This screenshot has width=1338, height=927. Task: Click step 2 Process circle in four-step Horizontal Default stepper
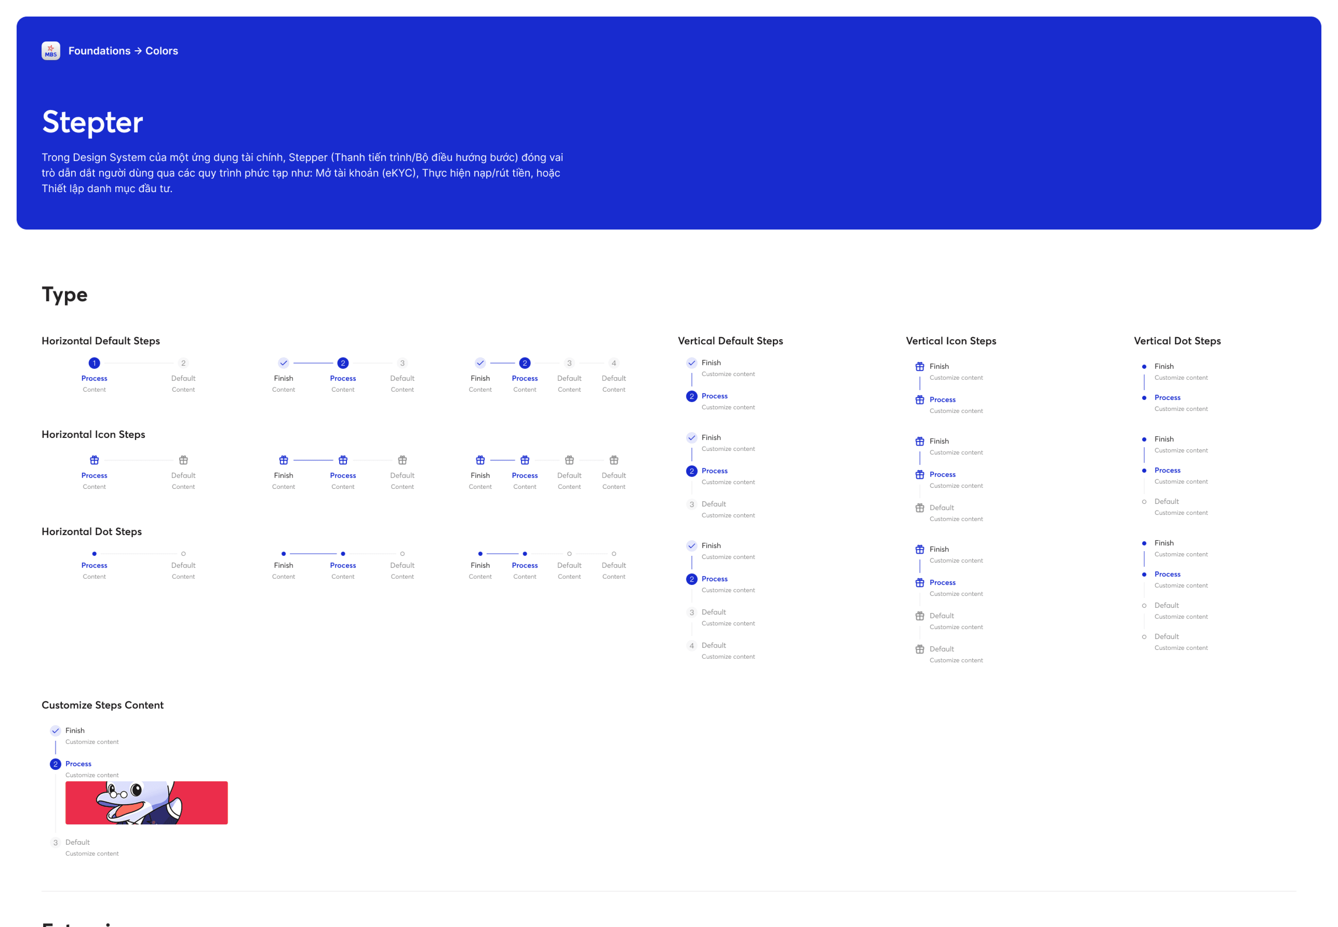tap(525, 363)
